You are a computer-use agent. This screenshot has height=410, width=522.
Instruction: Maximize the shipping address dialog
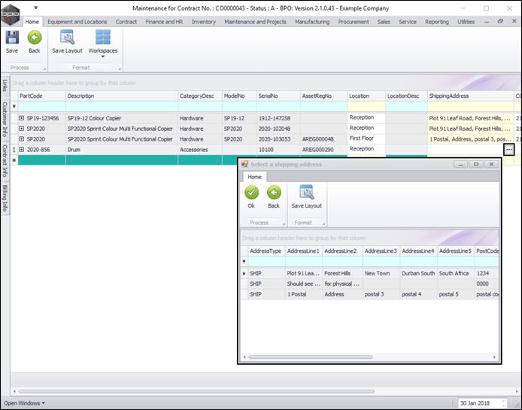click(476, 164)
